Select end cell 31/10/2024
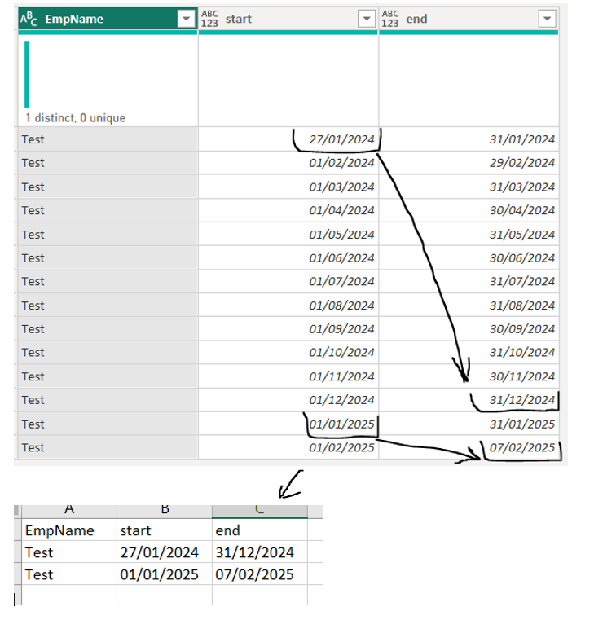 click(469, 352)
